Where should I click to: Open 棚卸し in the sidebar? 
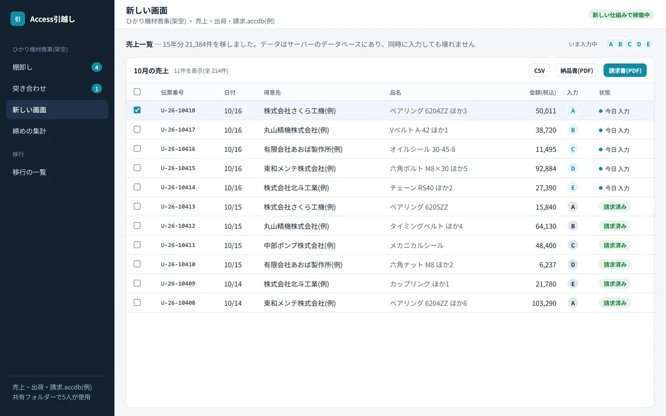coord(57,67)
